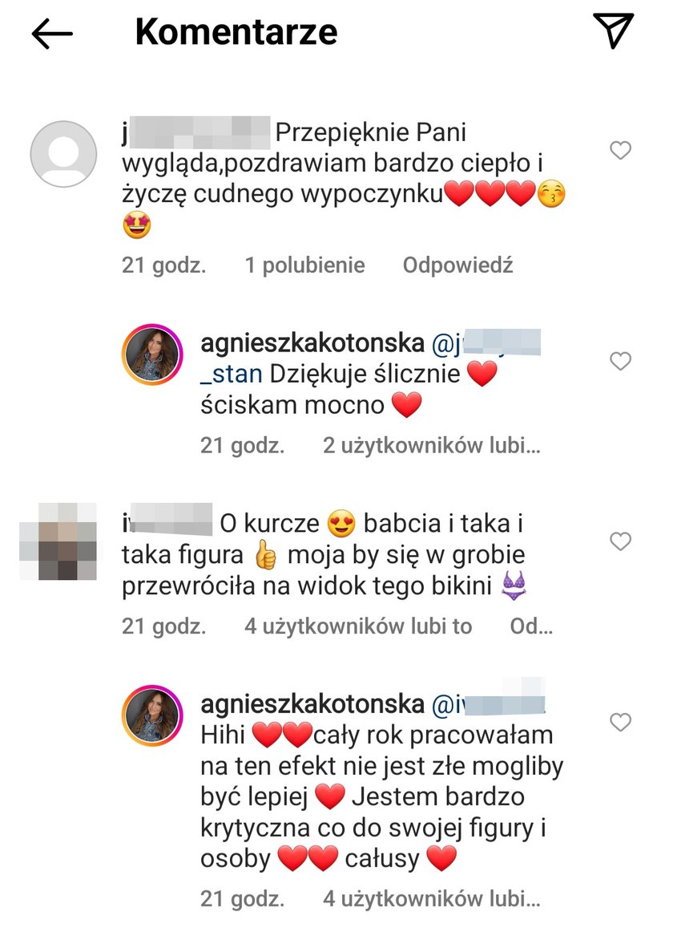View 4 użytkowników lubi on last reply
This screenshot has height=932, width=673.
[x=431, y=898]
